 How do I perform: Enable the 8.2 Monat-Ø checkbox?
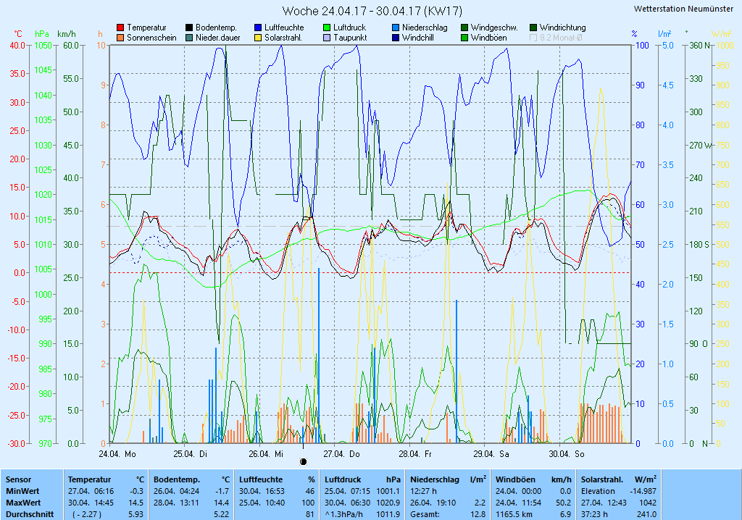coord(533,38)
